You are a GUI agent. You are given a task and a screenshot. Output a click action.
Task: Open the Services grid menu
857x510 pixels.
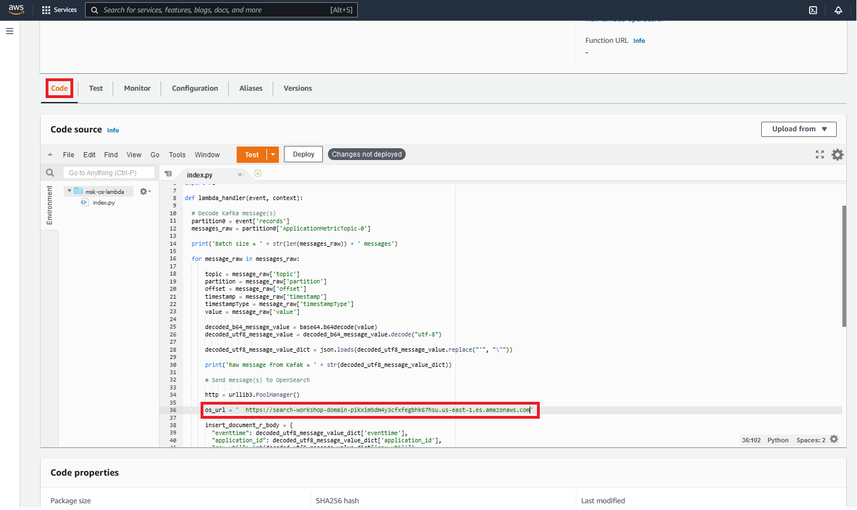59,10
